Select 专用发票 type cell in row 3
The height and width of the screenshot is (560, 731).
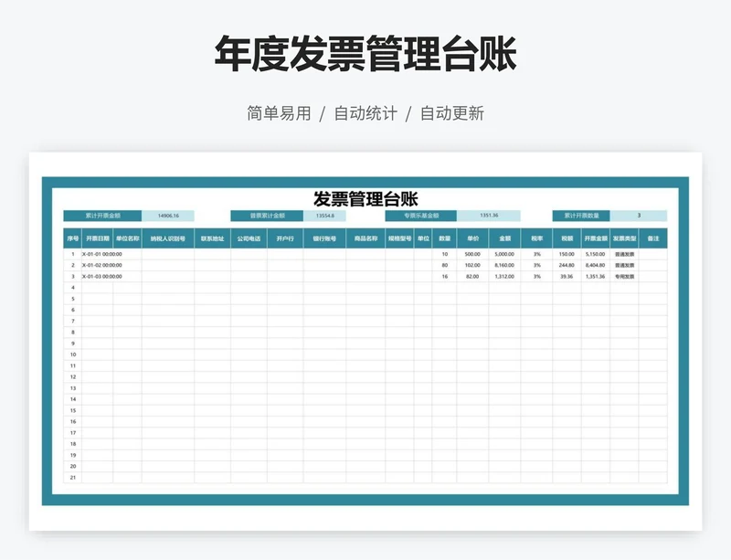[624, 277]
